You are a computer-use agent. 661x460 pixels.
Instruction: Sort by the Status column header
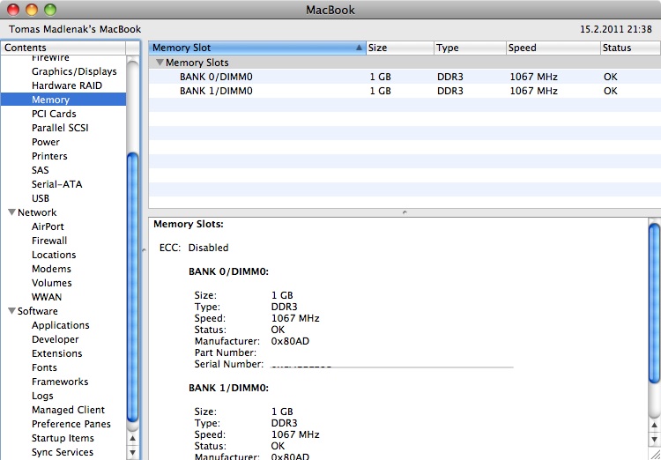click(631, 48)
